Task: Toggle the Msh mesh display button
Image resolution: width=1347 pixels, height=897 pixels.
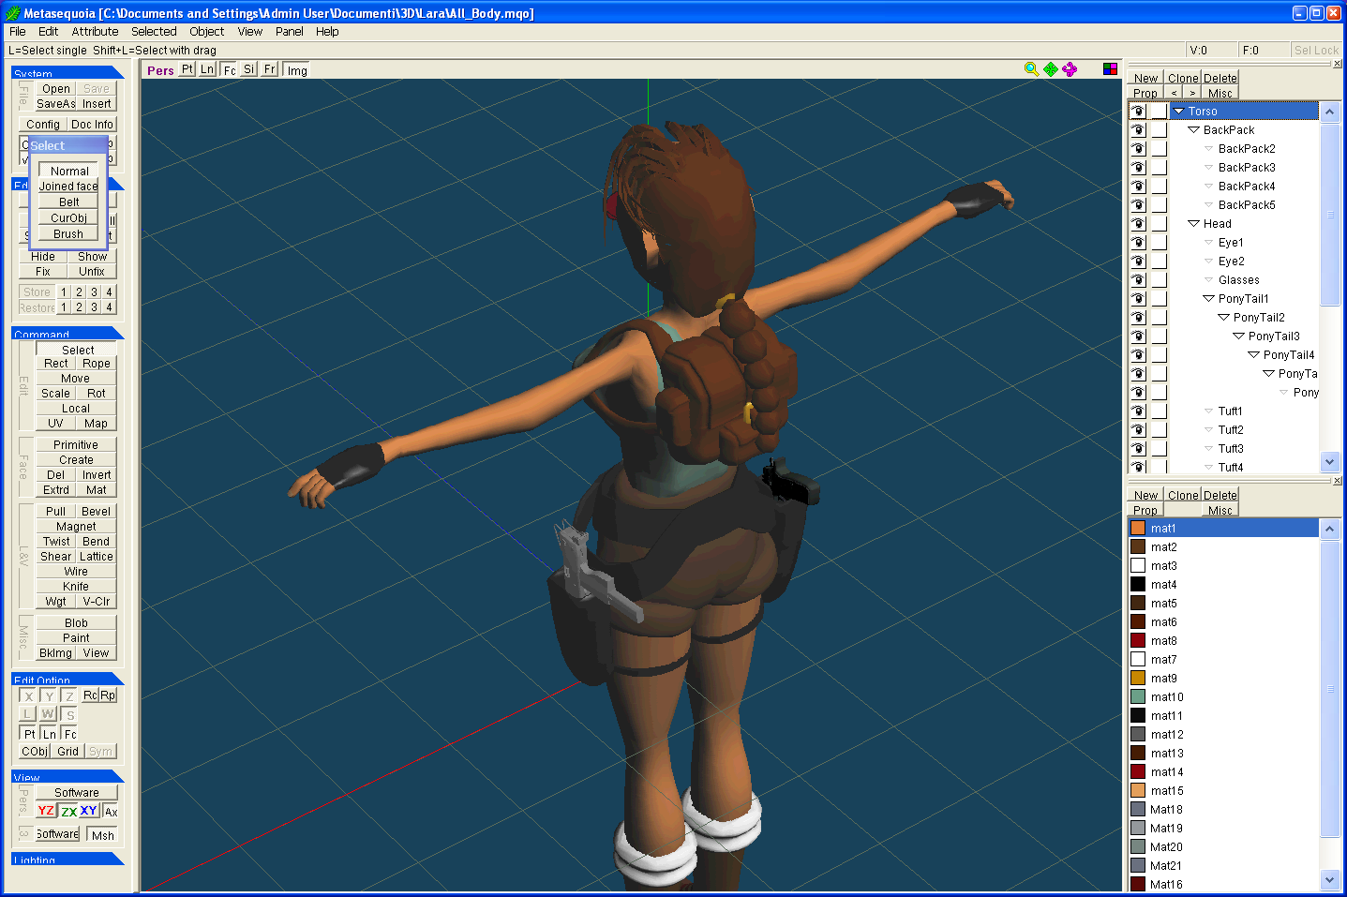Action: click(x=102, y=835)
